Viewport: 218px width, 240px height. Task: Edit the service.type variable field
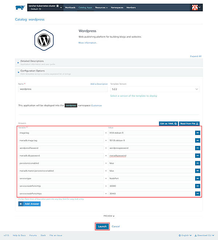click(x=61, y=178)
